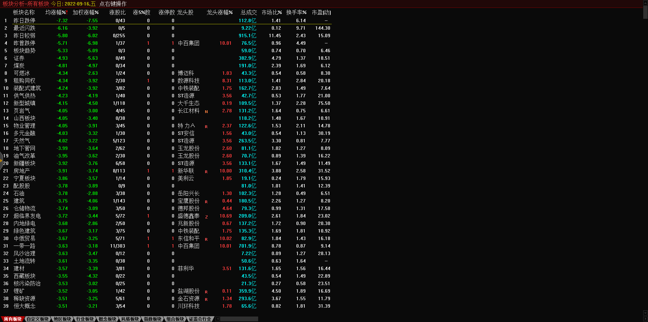Switch to 行业板块 tab
The height and width of the screenshot is (322, 648).
click(85, 319)
